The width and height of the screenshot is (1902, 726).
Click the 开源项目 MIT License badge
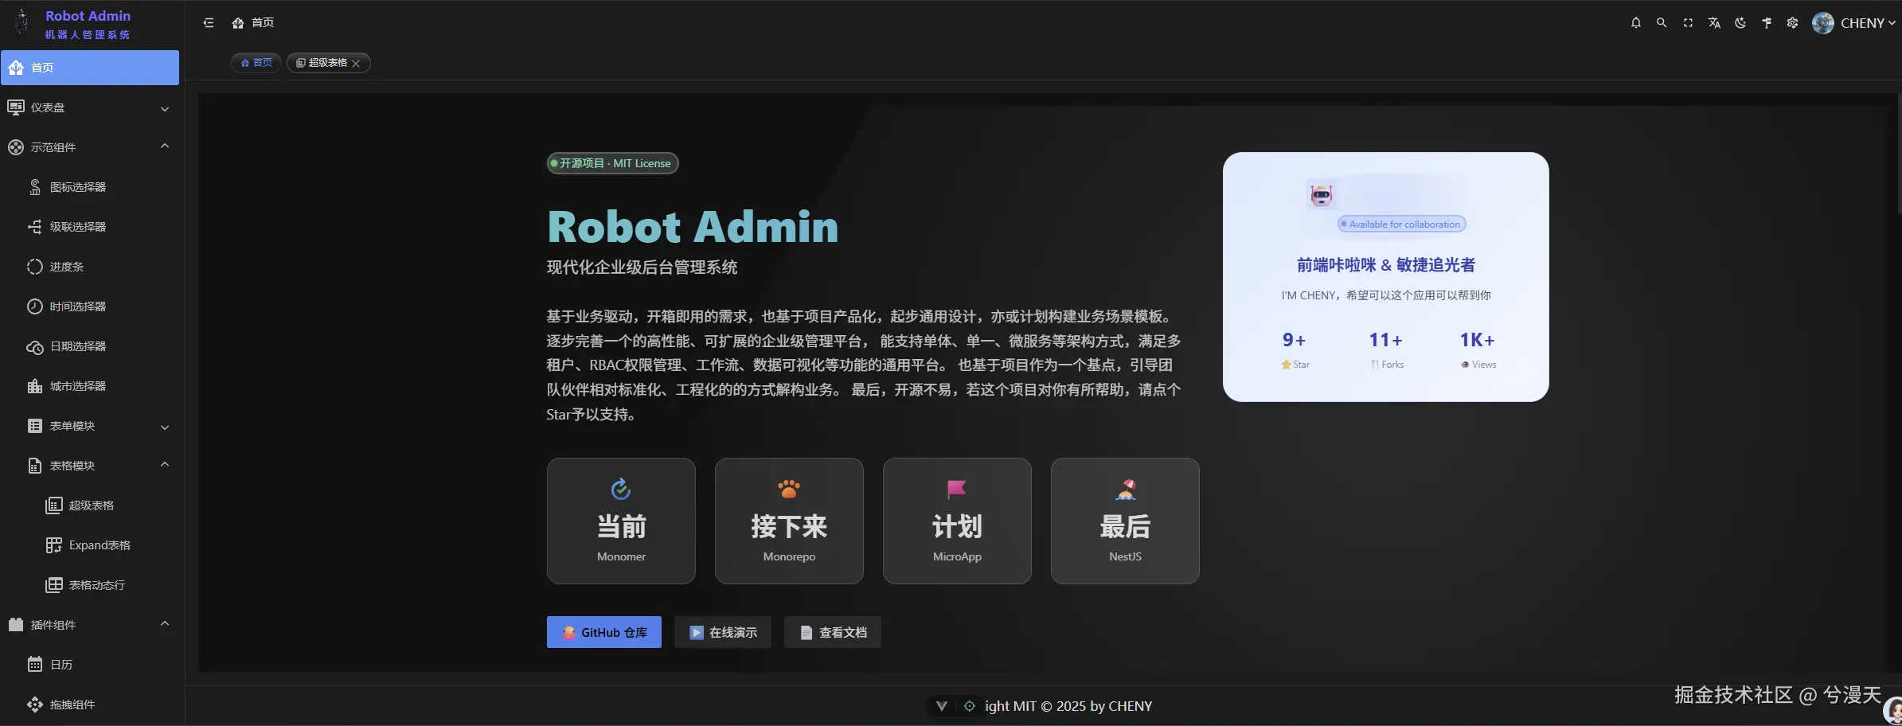[x=612, y=163]
